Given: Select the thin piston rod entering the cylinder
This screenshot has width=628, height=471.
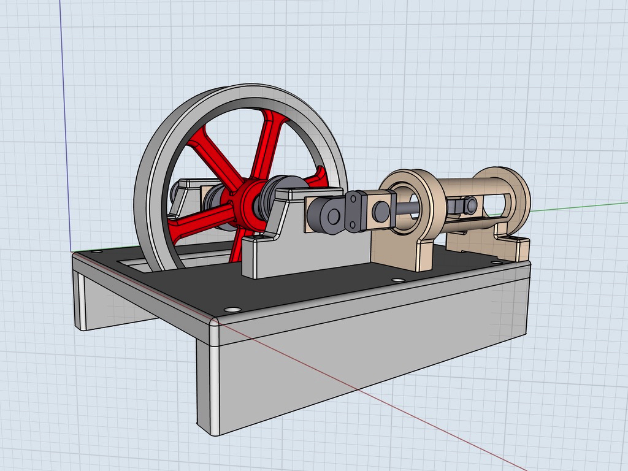Looking at the screenshot, I should 408,209.
